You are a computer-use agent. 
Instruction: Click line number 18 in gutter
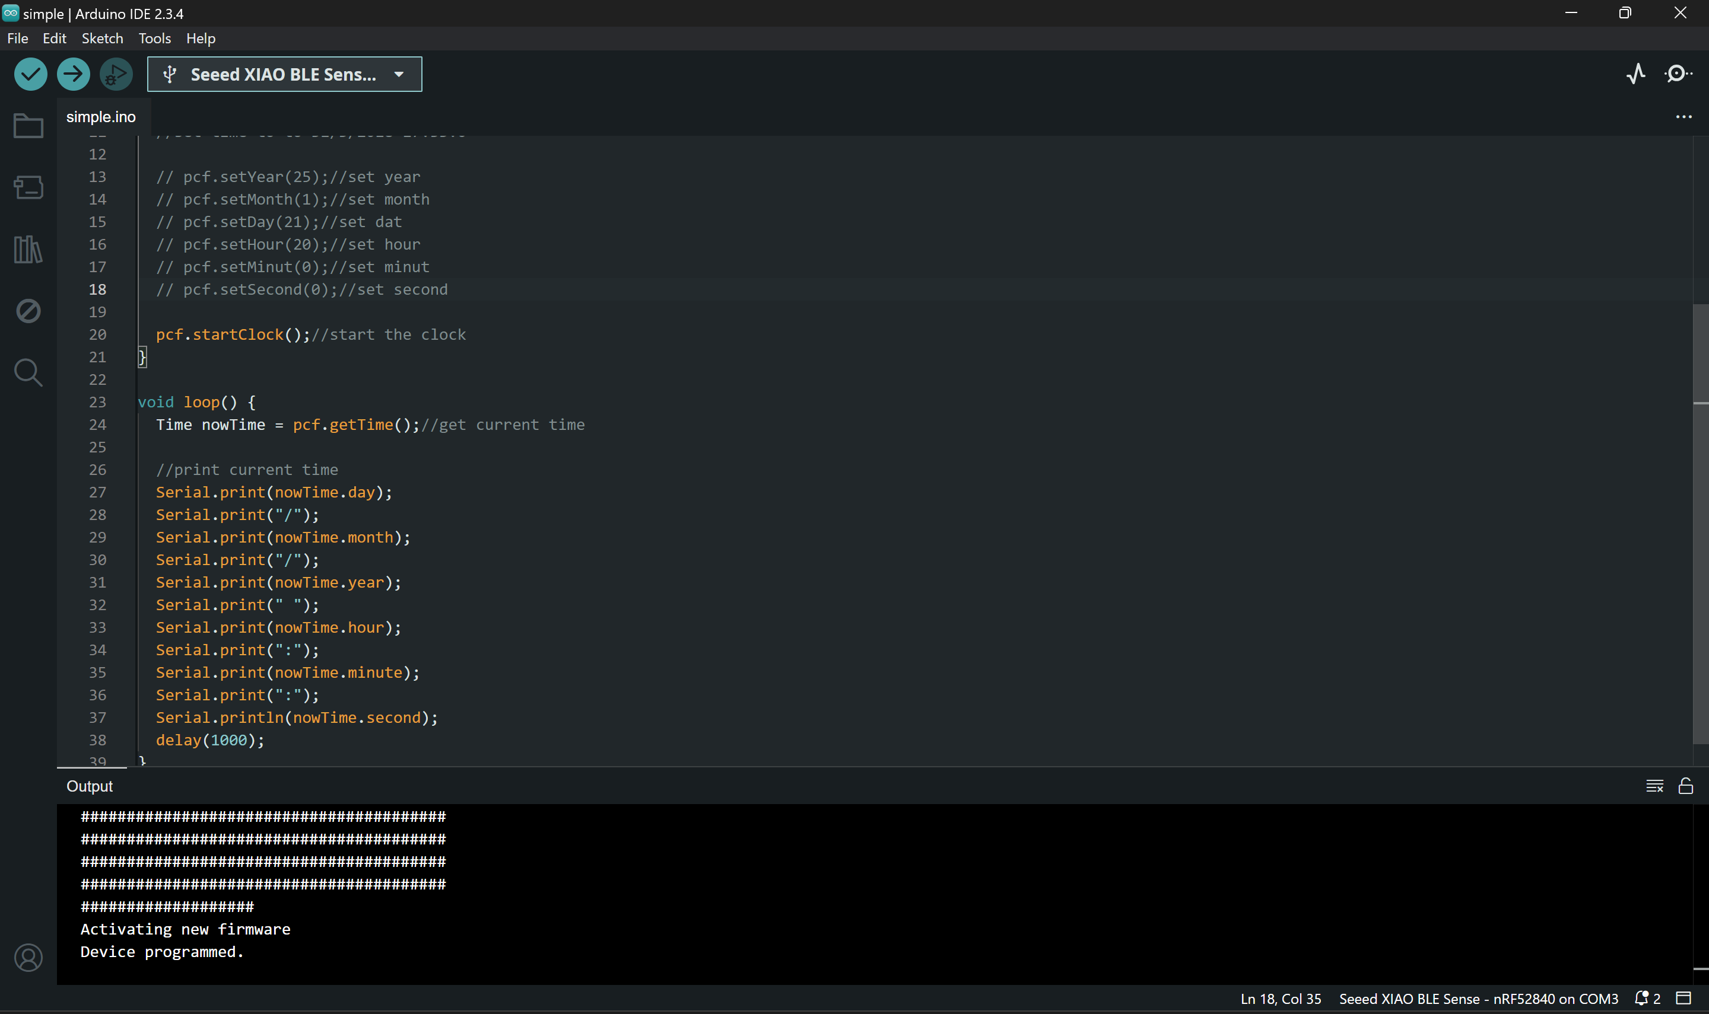coord(98,289)
